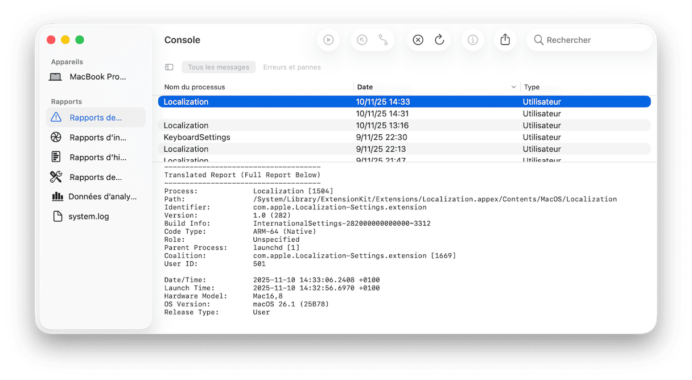The image size is (692, 380).
Task: Click the jump-to-latest arrow icon
Action: point(362,40)
